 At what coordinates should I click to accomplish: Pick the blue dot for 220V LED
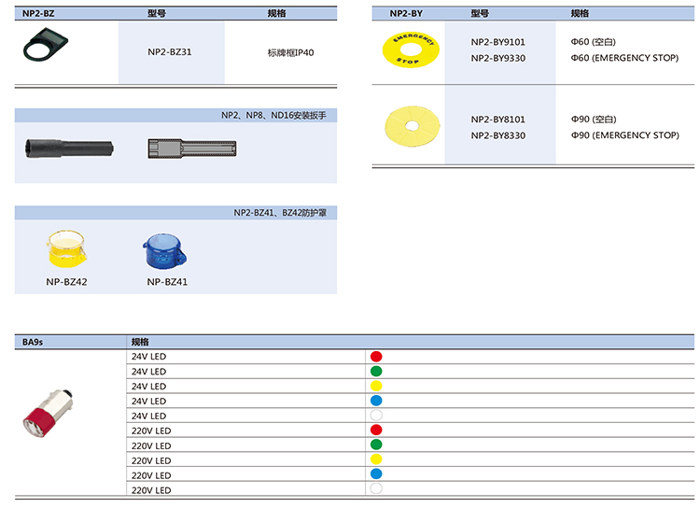click(x=376, y=474)
